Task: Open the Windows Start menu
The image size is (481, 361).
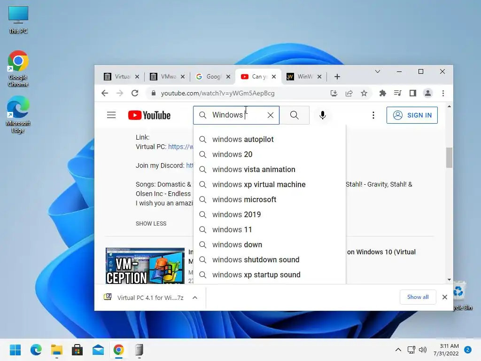Action: [x=15, y=350]
